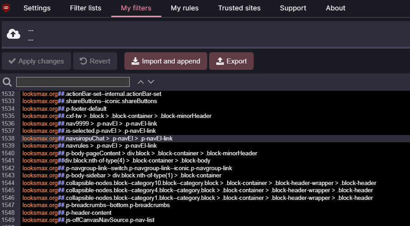
Task: Click the p-navgroup-link--switch filter line
Action: [128, 168]
